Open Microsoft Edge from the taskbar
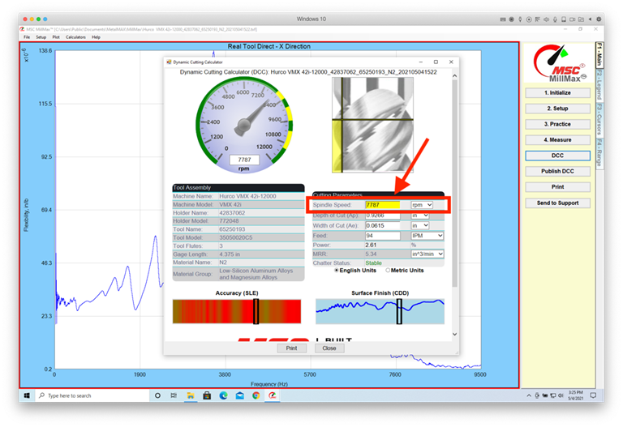 coord(223,395)
